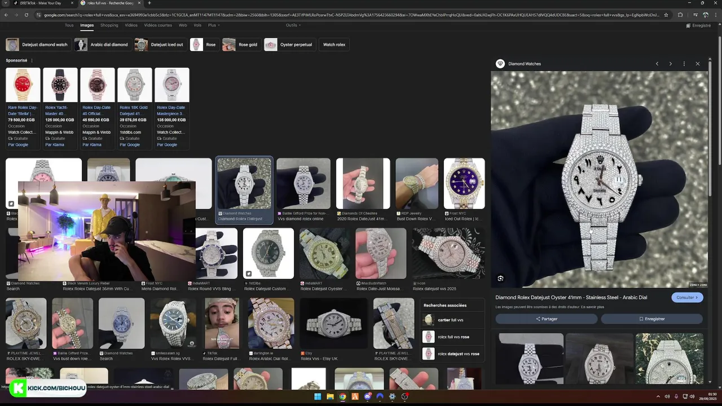Select the Datejust iced out filter chip
The image size is (722, 406).
click(160, 45)
